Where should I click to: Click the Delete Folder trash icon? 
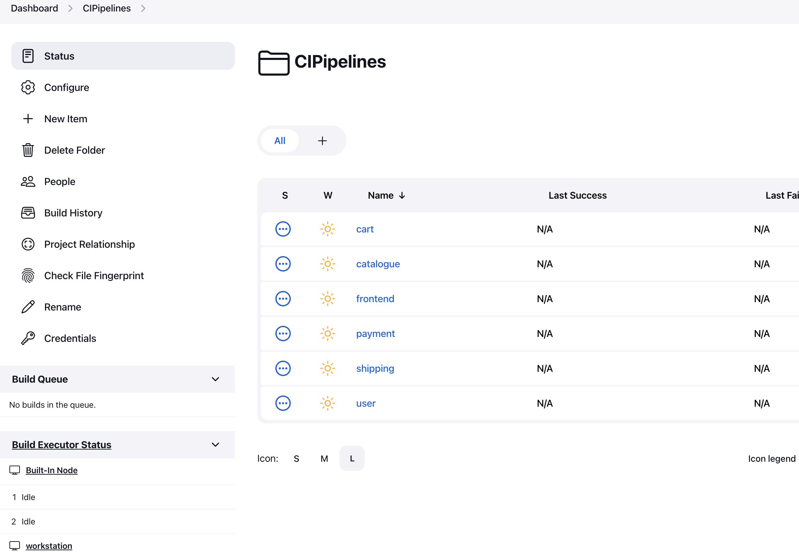tap(28, 150)
